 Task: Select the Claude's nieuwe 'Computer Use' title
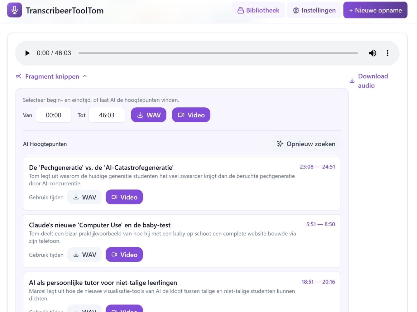point(100,225)
